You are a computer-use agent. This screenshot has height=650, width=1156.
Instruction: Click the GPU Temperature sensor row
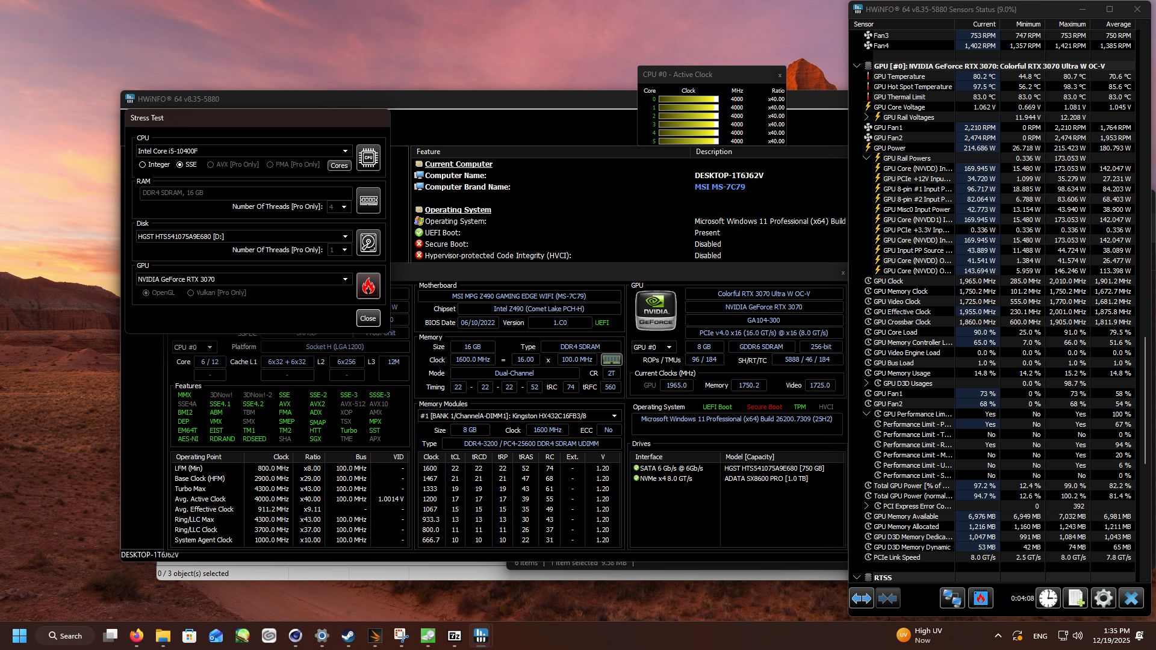coord(992,76)
